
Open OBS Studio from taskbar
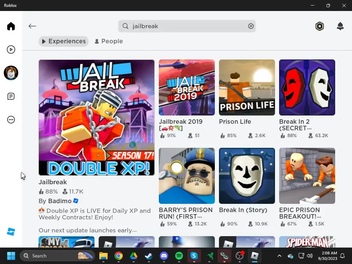click(240, 256)
